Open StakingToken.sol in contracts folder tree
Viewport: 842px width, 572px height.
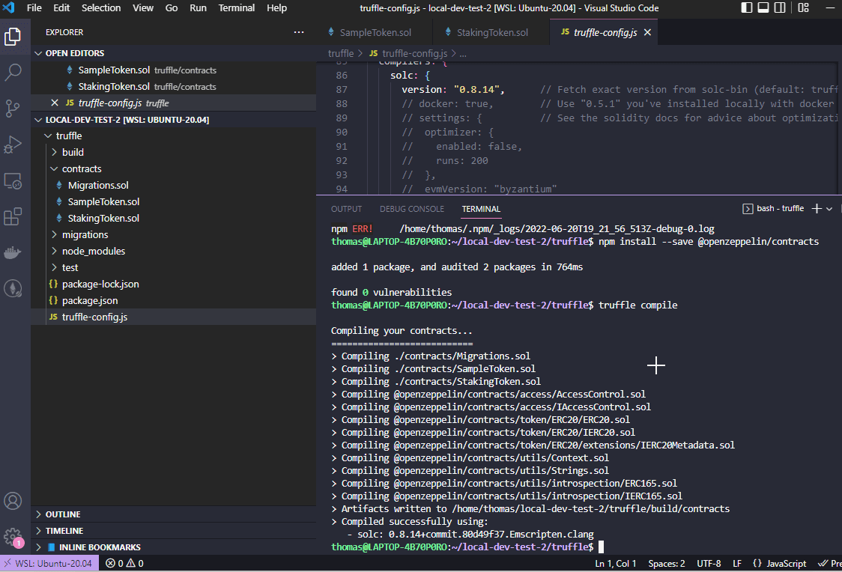pyautogui.click(x=174, y=218)
